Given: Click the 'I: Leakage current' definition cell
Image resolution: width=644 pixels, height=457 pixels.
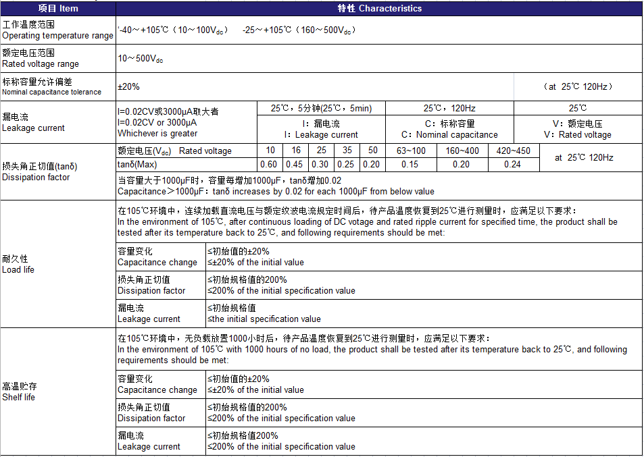Looking at the screenshot, I should (x=321, y=130).
